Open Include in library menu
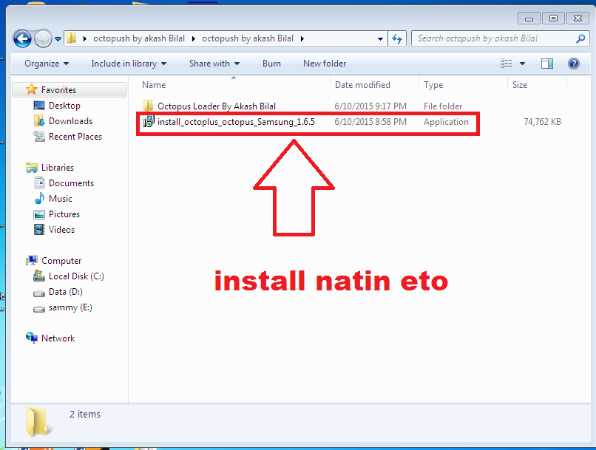 (x=129, y=64)
